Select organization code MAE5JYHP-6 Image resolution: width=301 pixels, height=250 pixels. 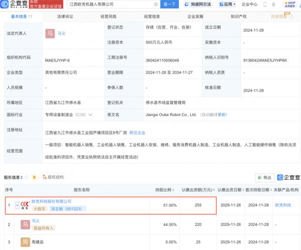click(x=57, y=61)
